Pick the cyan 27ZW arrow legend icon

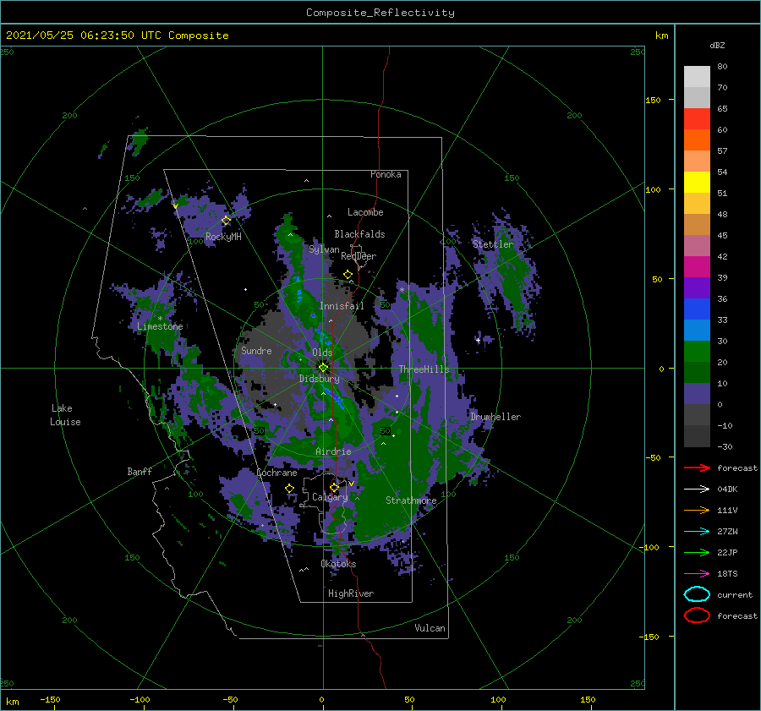(697, 532)
